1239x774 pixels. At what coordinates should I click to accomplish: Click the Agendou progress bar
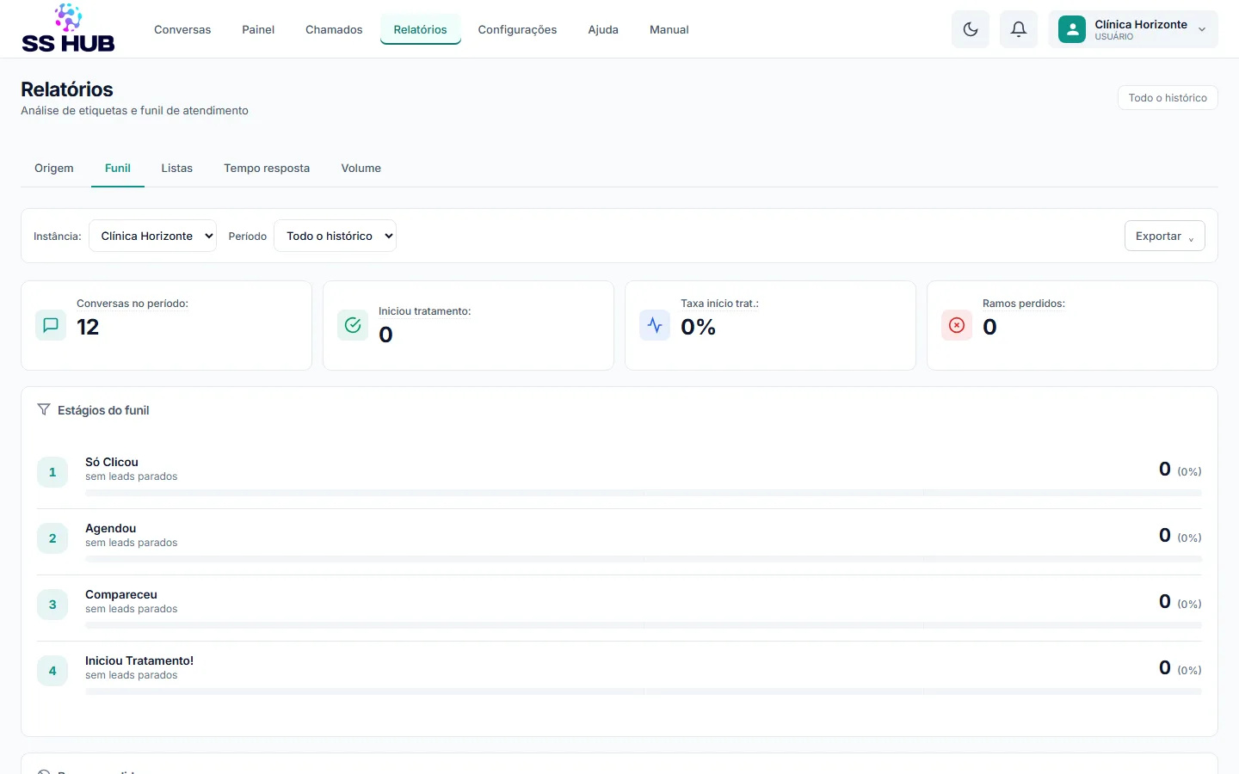tap(644, 559)
